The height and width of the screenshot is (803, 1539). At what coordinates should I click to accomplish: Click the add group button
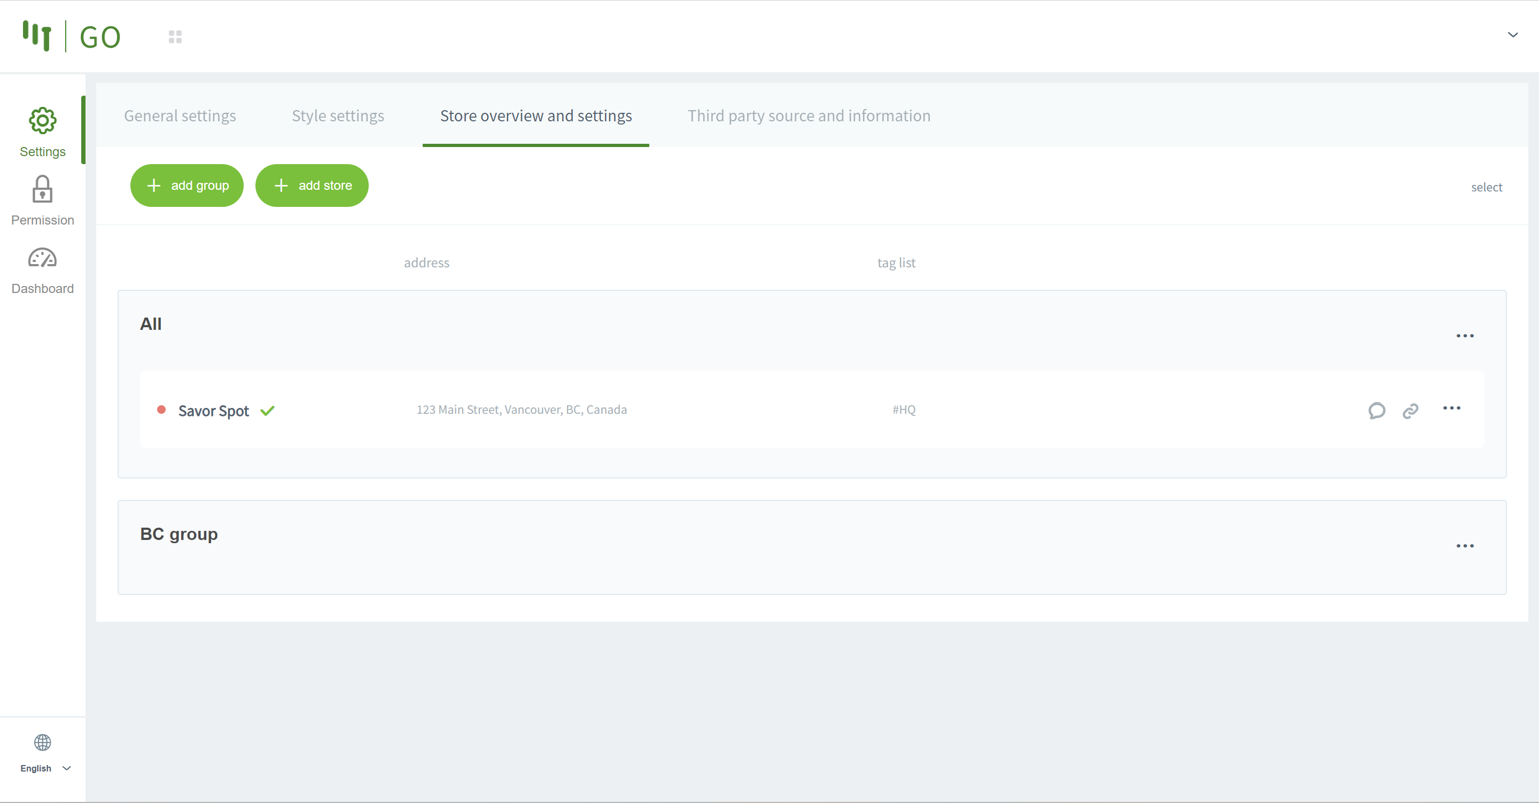187,186
